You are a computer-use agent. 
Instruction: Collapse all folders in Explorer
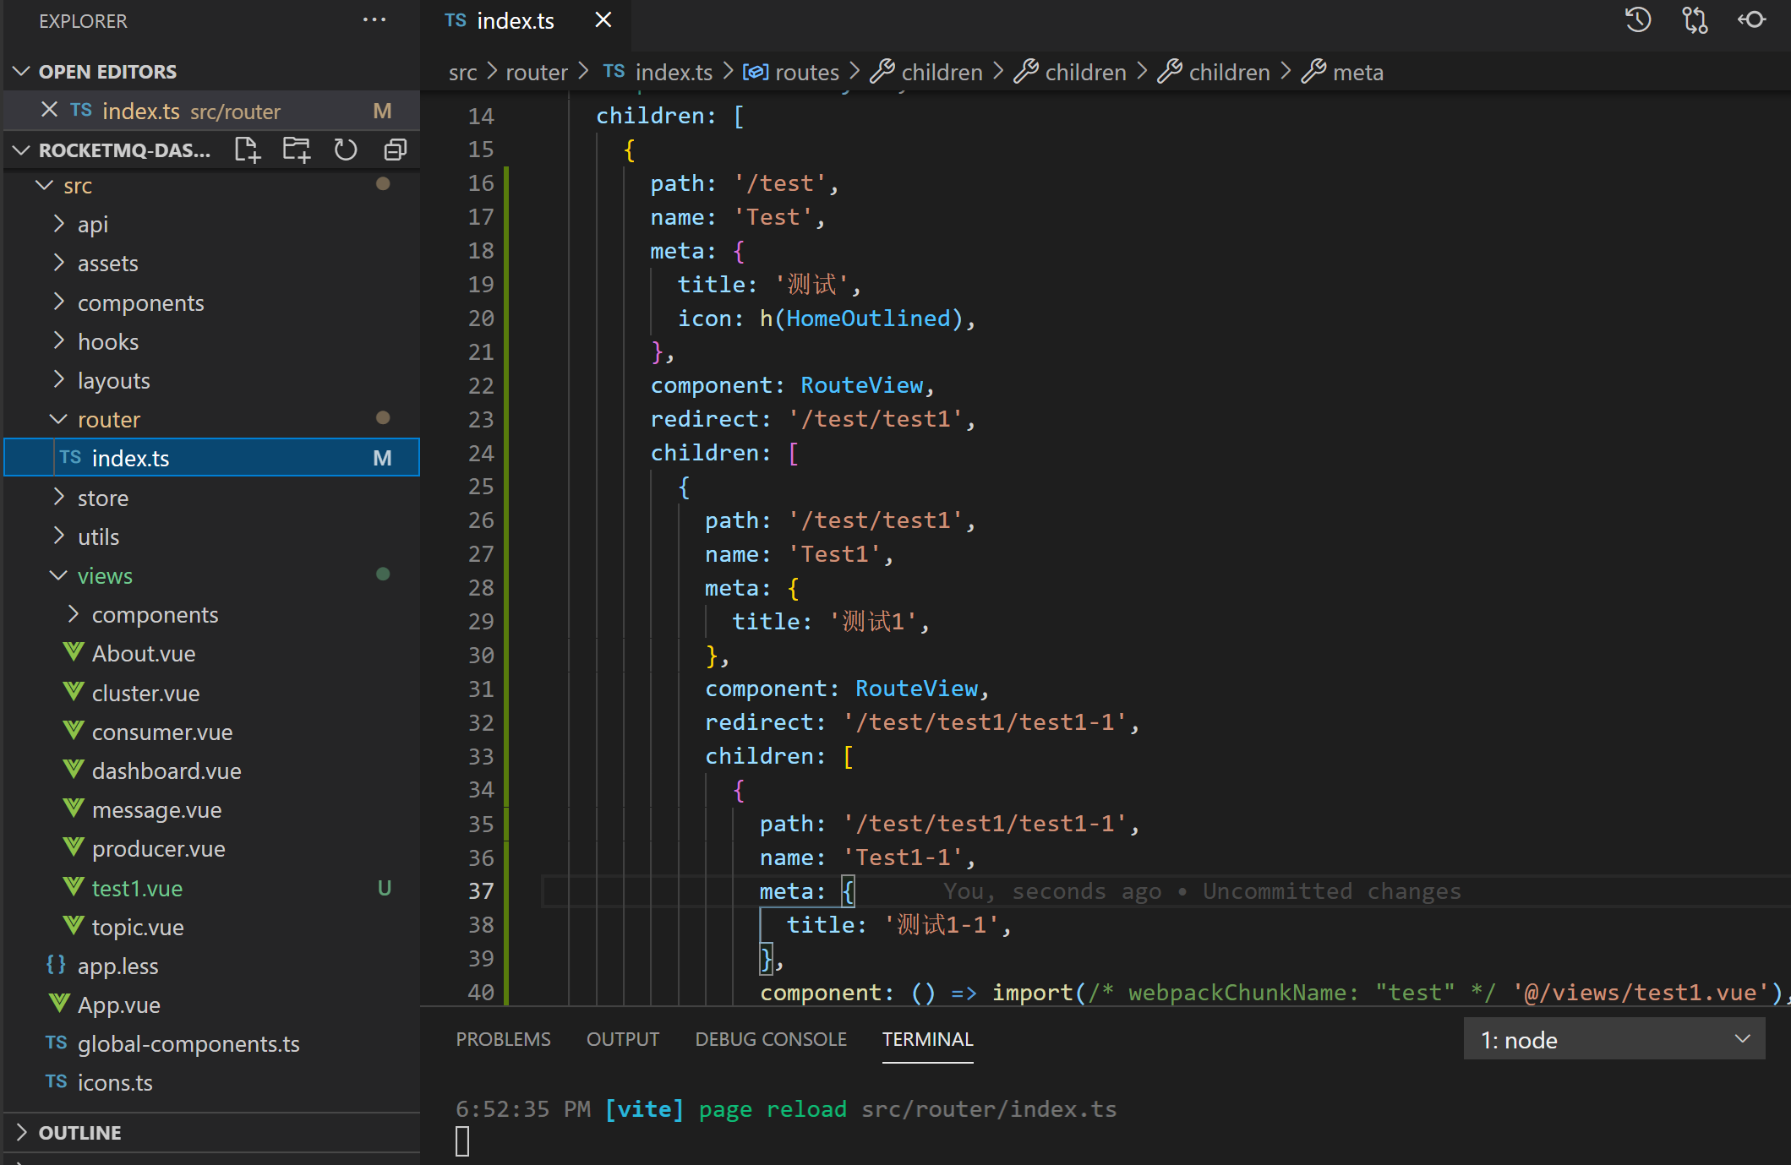point(394,150)
